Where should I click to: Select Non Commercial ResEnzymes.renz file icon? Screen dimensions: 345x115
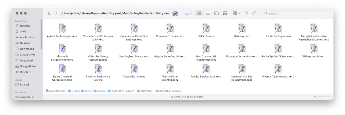206,49
